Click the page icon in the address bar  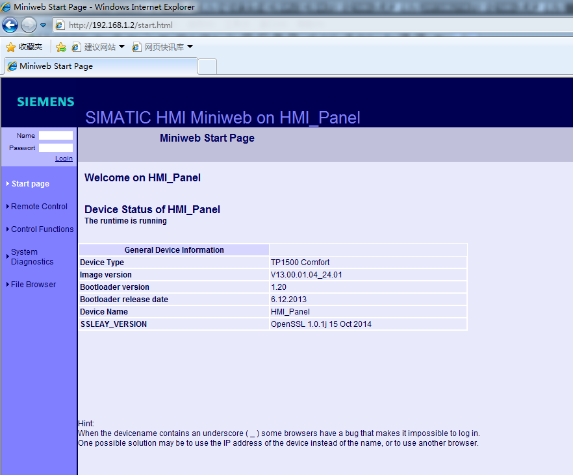[x=60, y=25]
